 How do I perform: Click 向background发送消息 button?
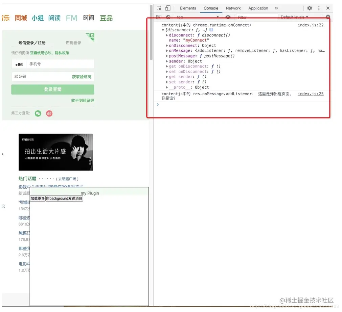(x=64, y=199)
